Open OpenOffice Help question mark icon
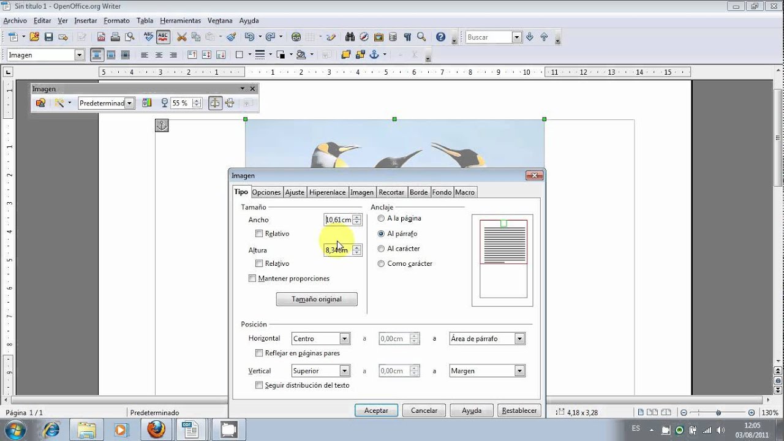The height and width of the screenshot is (441, 784). (x=440, y=37)
